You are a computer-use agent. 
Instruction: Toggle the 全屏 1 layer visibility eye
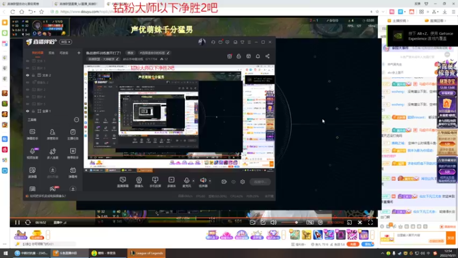27,111
